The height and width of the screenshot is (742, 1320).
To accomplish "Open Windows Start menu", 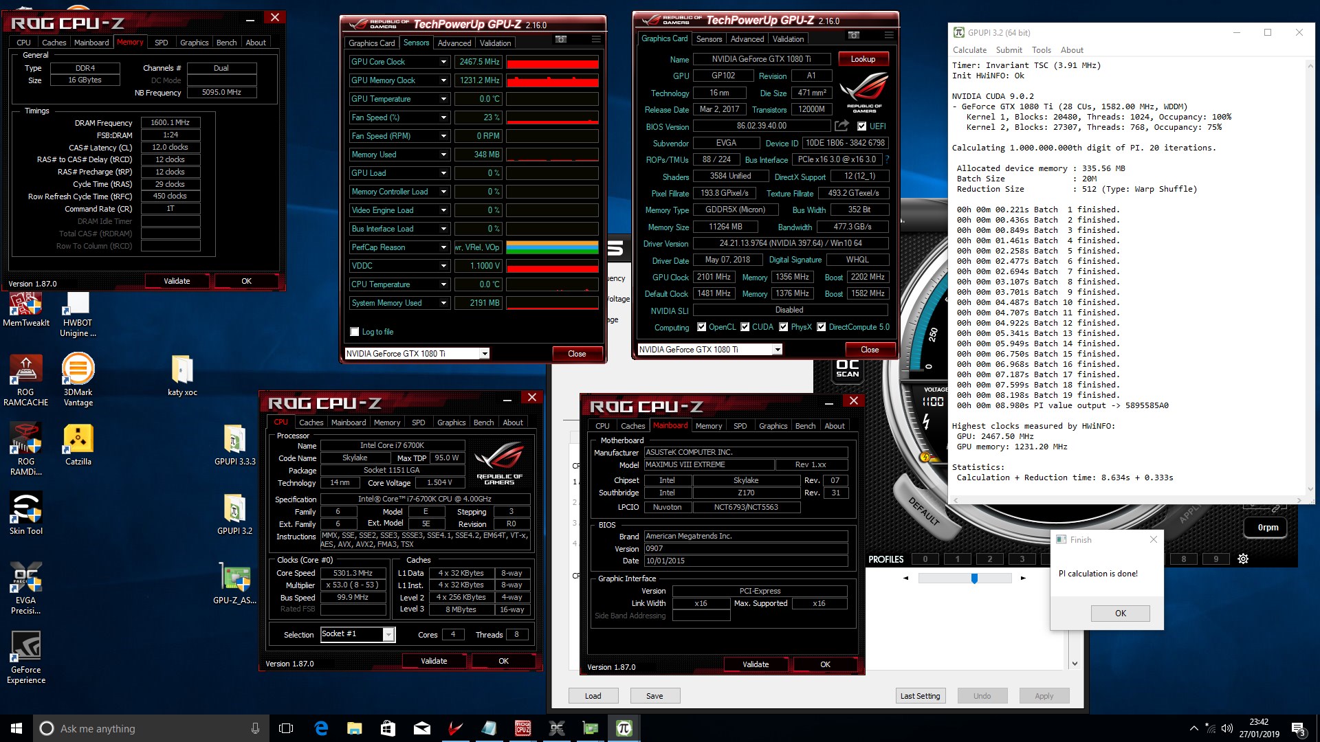I will 16,728.
